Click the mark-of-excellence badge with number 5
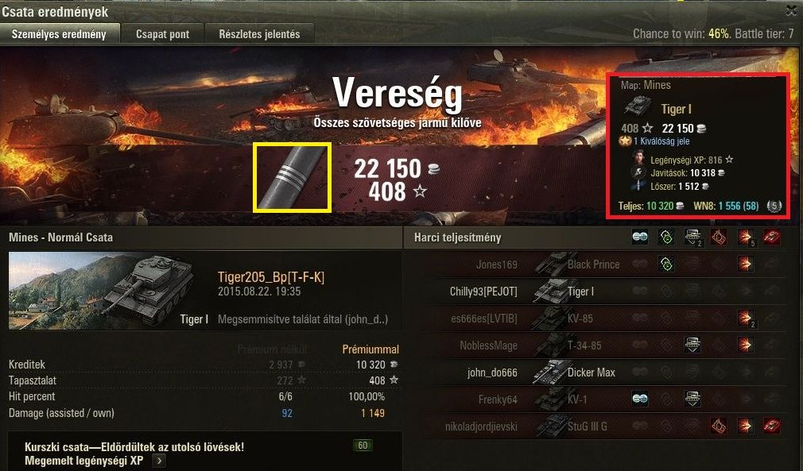 point(774,206)
